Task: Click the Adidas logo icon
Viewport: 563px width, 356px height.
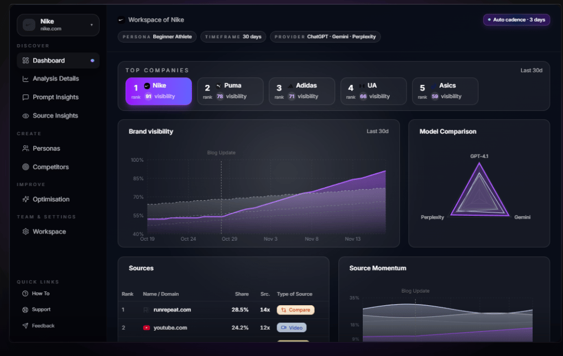Action: 290,86
